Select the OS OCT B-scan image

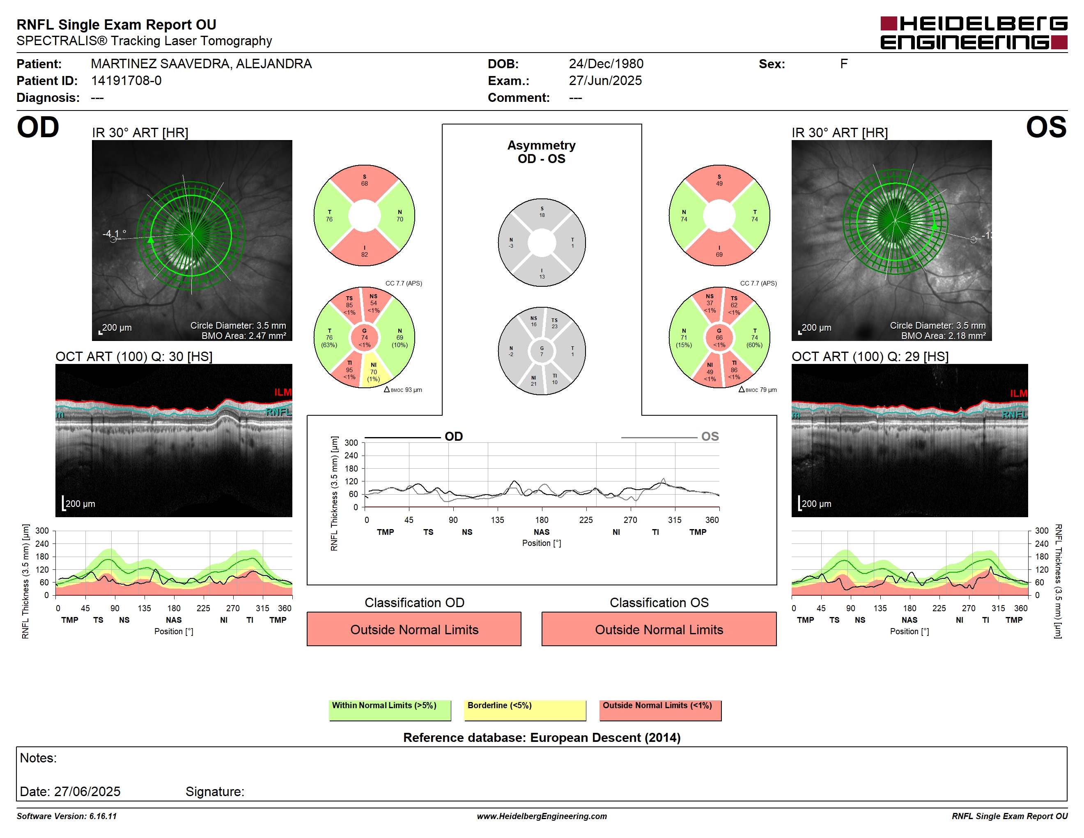tap(909, 440)
